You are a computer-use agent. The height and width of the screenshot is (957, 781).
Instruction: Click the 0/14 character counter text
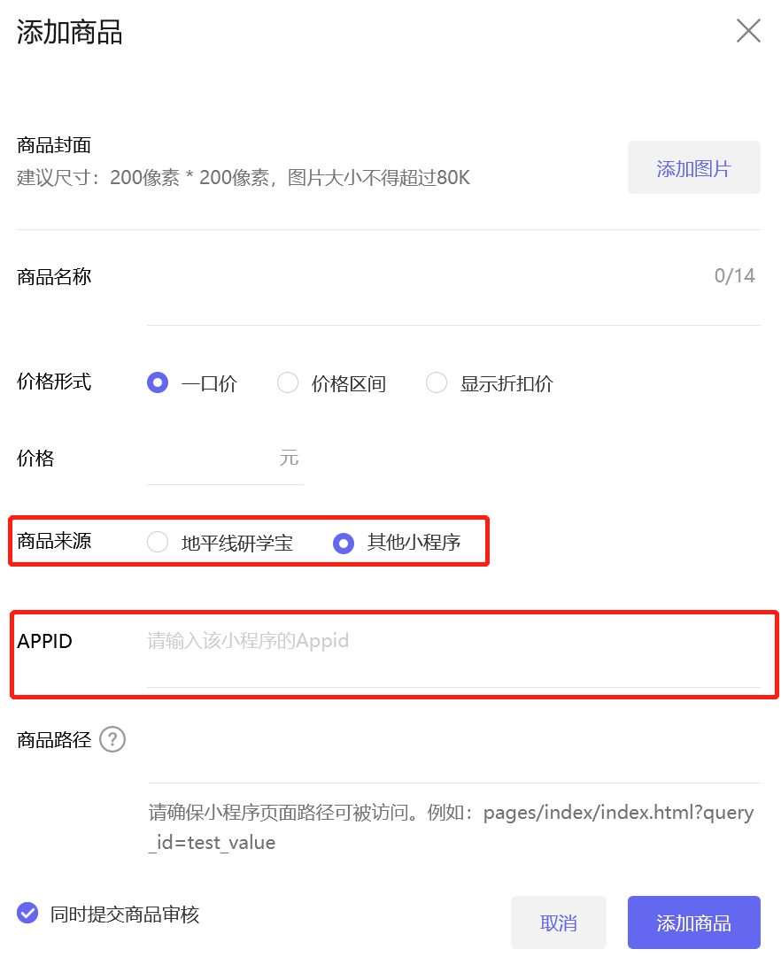735,276
